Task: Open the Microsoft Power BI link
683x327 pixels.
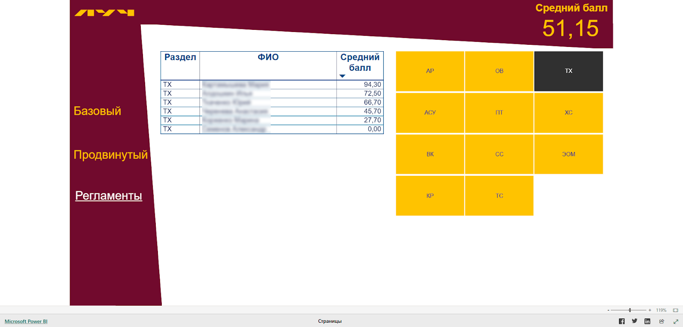Action: click(26, 321)
